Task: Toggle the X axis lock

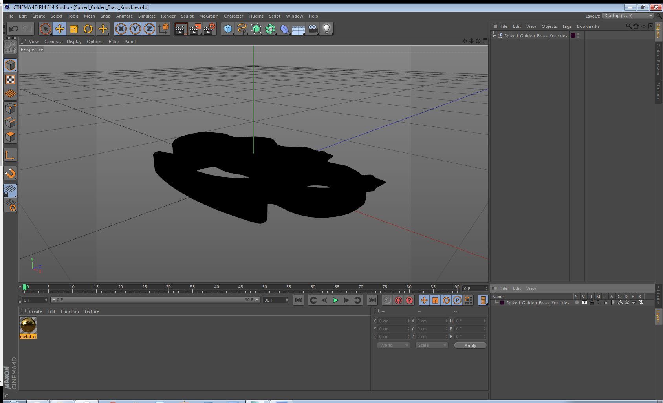Action: (121, 29)
